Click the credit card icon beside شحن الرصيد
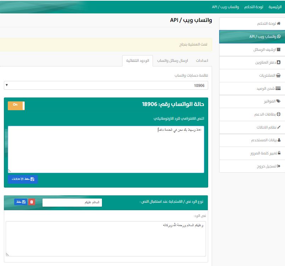Image resolution: width=285 pixels, height=266 pixels. [x=278, y=88]
